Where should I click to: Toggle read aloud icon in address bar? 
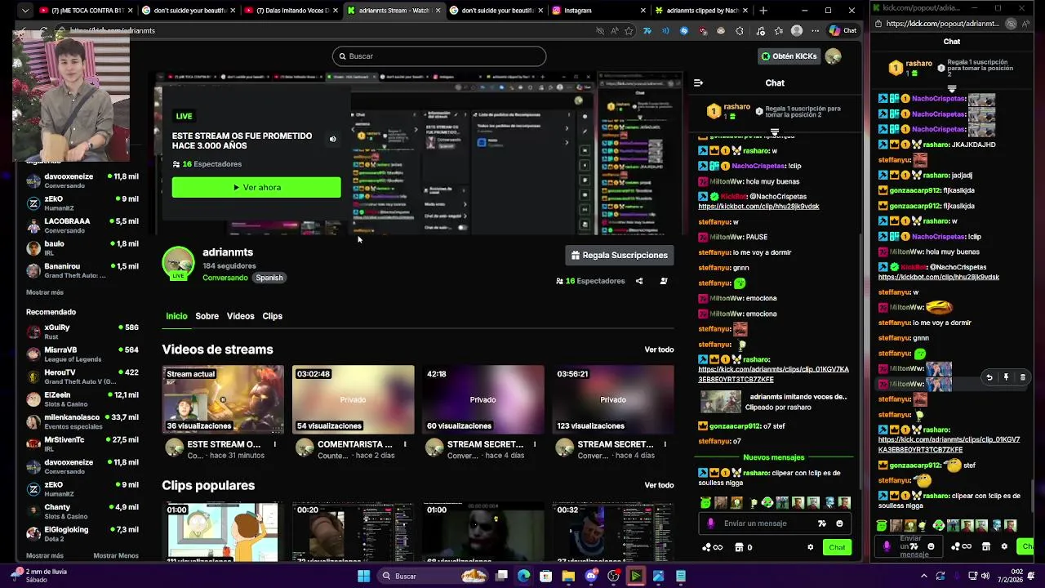point(614,31)
